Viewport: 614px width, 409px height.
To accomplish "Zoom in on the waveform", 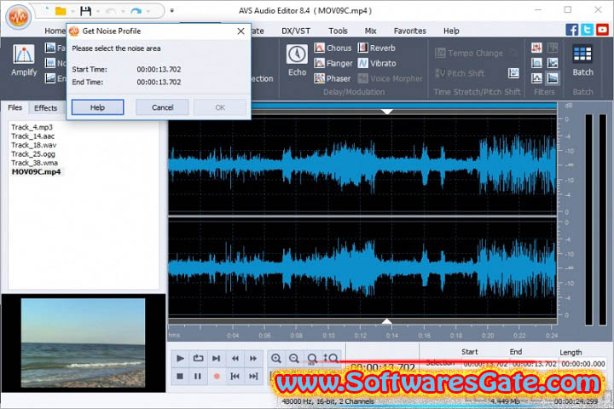I will pyautogui.click(x=276, y=358).
